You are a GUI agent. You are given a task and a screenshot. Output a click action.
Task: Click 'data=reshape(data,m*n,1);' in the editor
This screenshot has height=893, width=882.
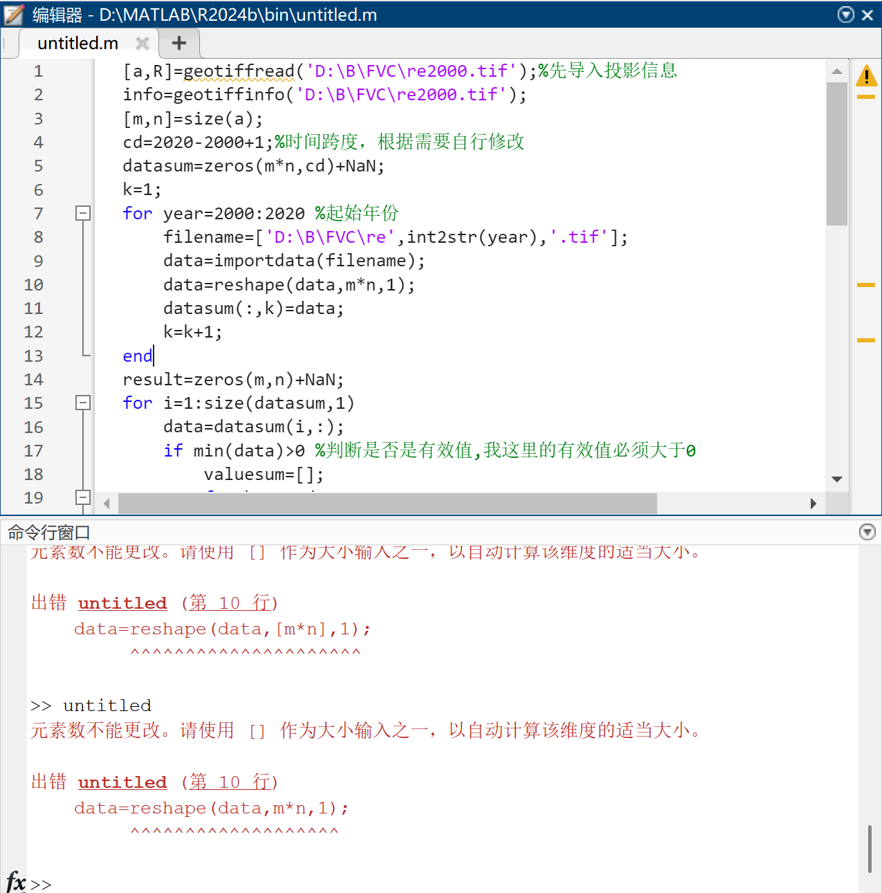(x=289, y=285)
